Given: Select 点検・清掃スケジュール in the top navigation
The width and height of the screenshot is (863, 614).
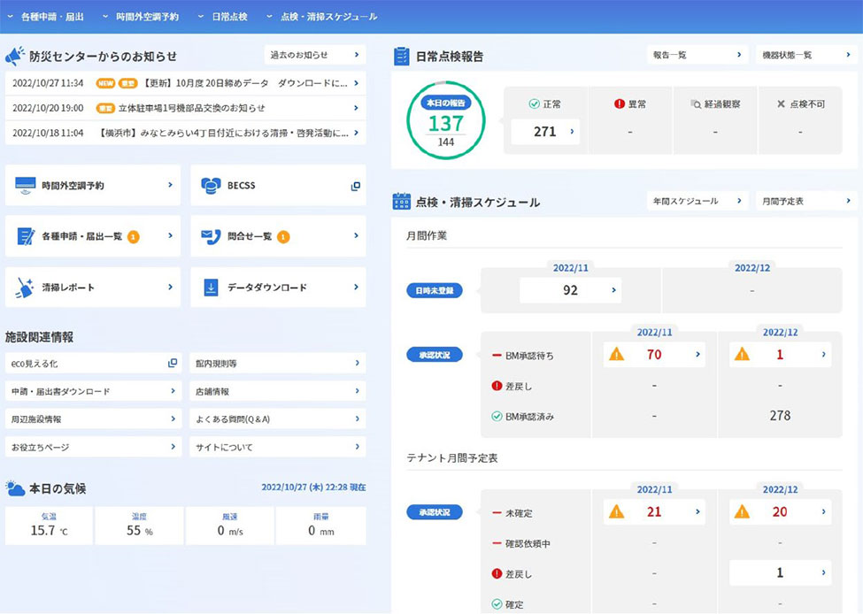Looking at the screenshot, I should click(x=327, y=15).
